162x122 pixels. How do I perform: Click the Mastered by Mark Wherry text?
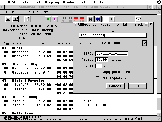pyautogui.click(x=42, y=30)
